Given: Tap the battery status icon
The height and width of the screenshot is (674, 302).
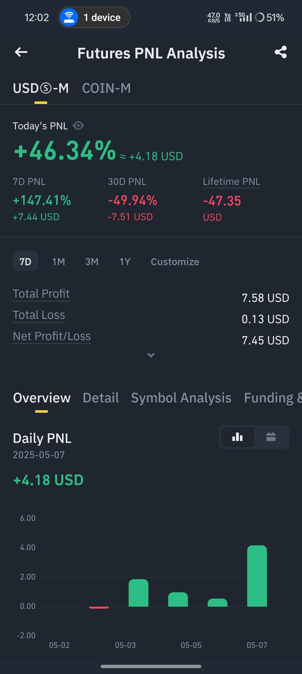Looking at the screenshot, I should (259, 17).
